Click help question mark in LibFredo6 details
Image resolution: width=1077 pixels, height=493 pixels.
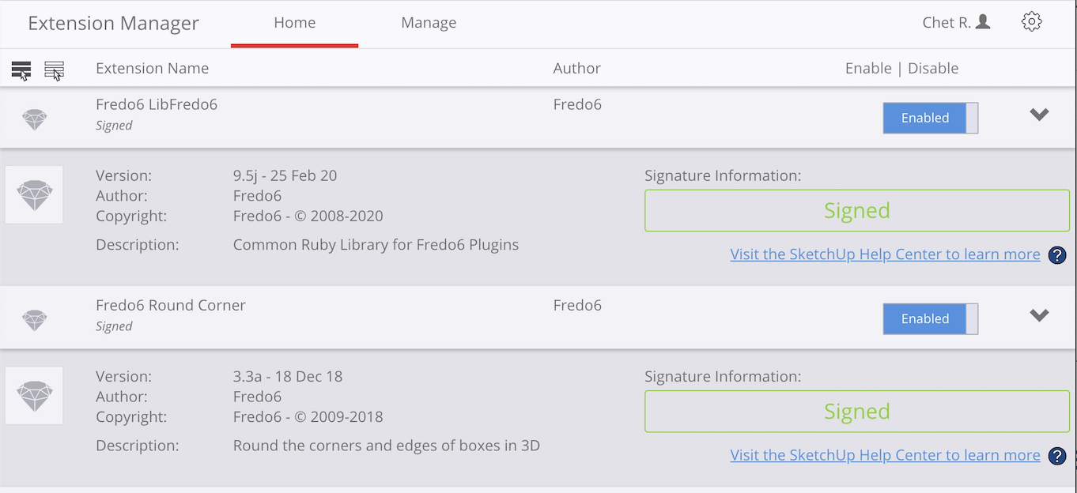click(1057, 255)
